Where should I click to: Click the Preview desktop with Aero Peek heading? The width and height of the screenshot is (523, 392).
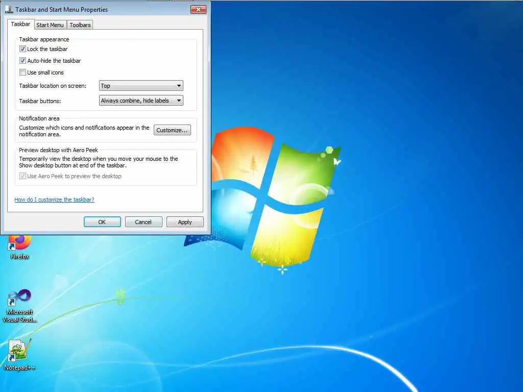(58, 150)
